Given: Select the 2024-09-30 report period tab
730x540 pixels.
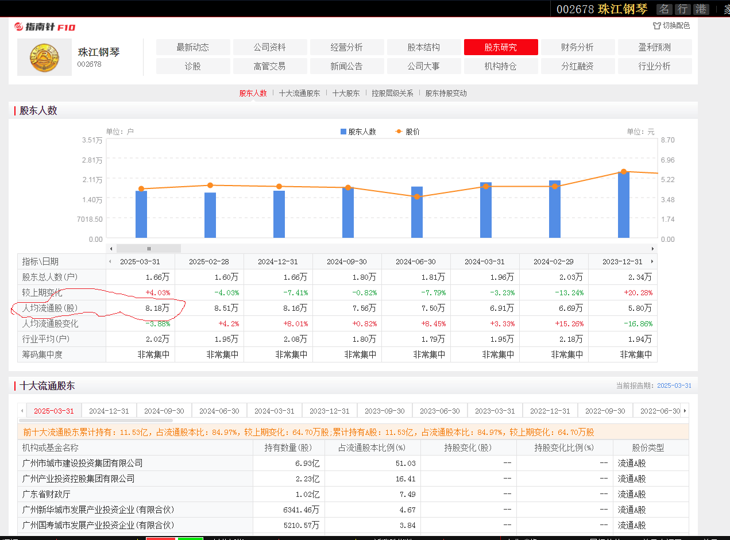Looking at the screenshot, I should pos(164,411).
